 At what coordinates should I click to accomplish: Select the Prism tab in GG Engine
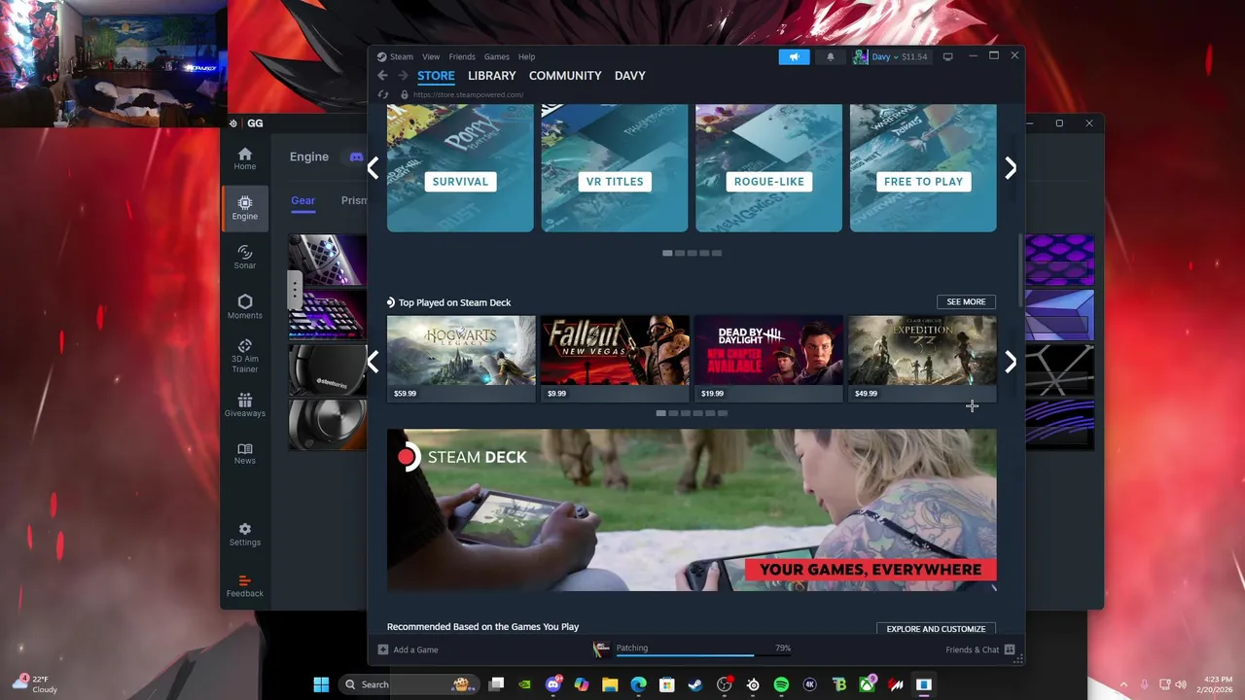click(x=354, y=200)
